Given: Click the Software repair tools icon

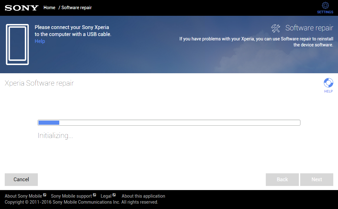Looking at the screenshot, I should [x=276, y=28].
